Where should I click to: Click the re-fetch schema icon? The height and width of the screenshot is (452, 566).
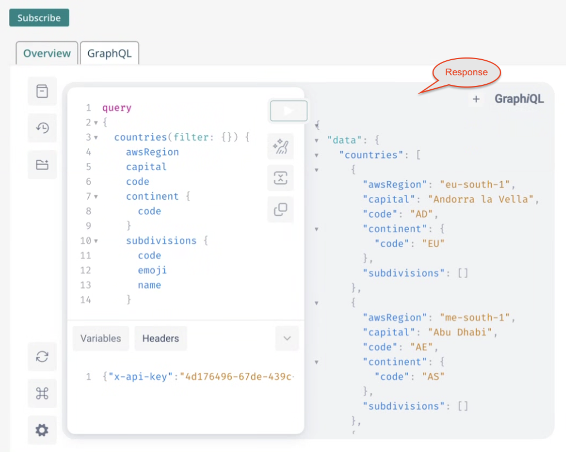(42, 357)
